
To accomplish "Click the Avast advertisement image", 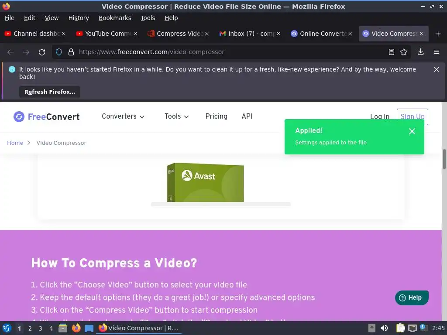I will 206,182.
